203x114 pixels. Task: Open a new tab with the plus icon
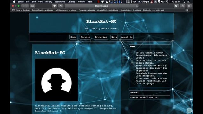[191, 10]
